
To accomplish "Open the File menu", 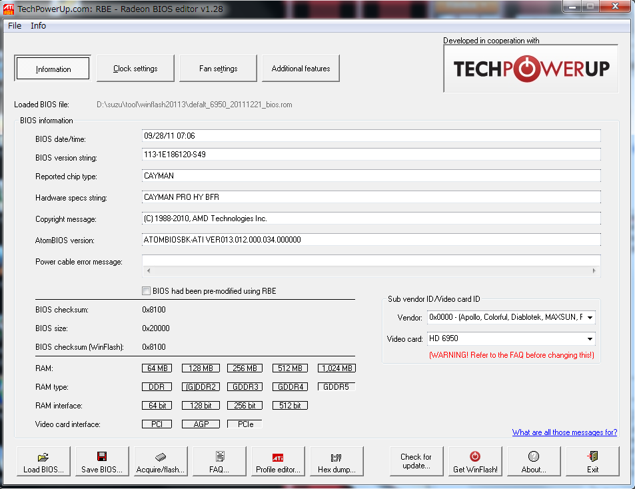I will (x=15, y=25).
